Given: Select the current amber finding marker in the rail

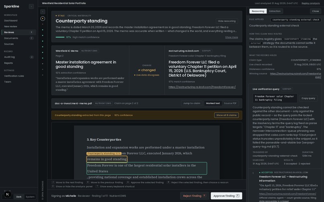Looking at the screenshot, I should click(43, 18).
